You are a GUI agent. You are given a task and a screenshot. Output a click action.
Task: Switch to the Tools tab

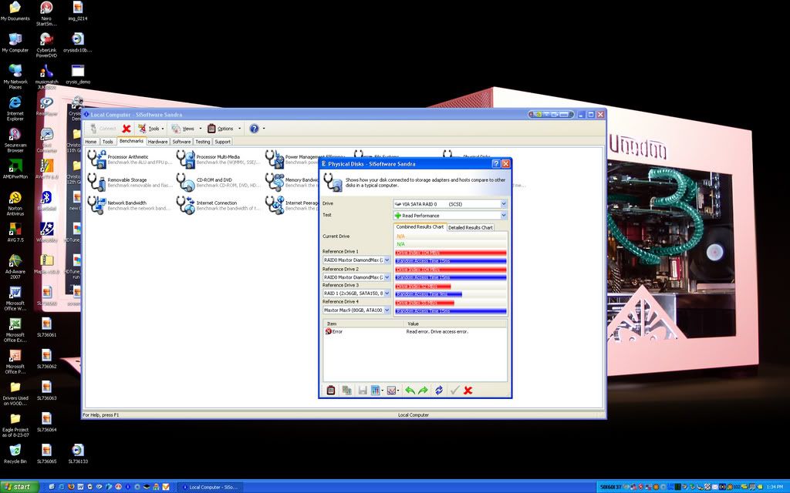108,142
